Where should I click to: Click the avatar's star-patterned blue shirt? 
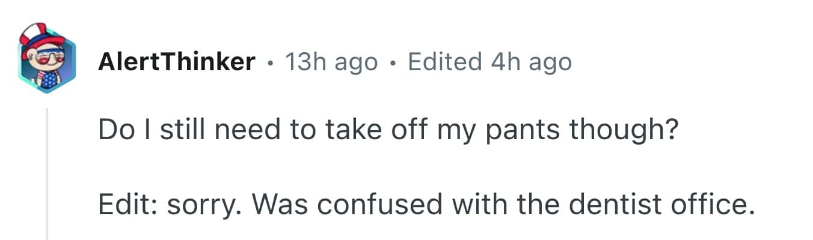point(46,79)
